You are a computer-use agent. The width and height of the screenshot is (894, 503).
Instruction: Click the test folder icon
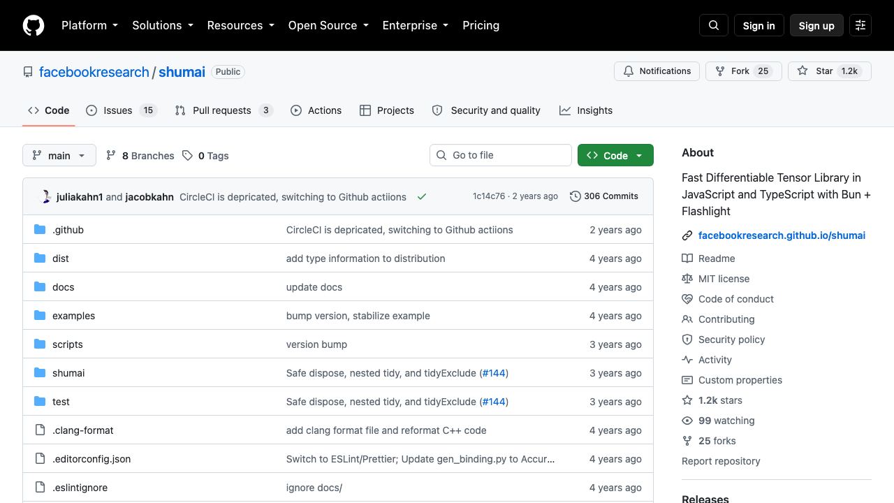pos(40,402)
